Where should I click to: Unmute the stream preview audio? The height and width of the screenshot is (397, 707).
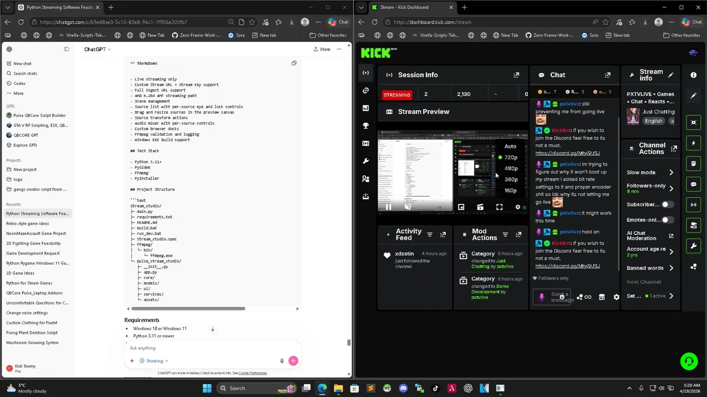408,207
